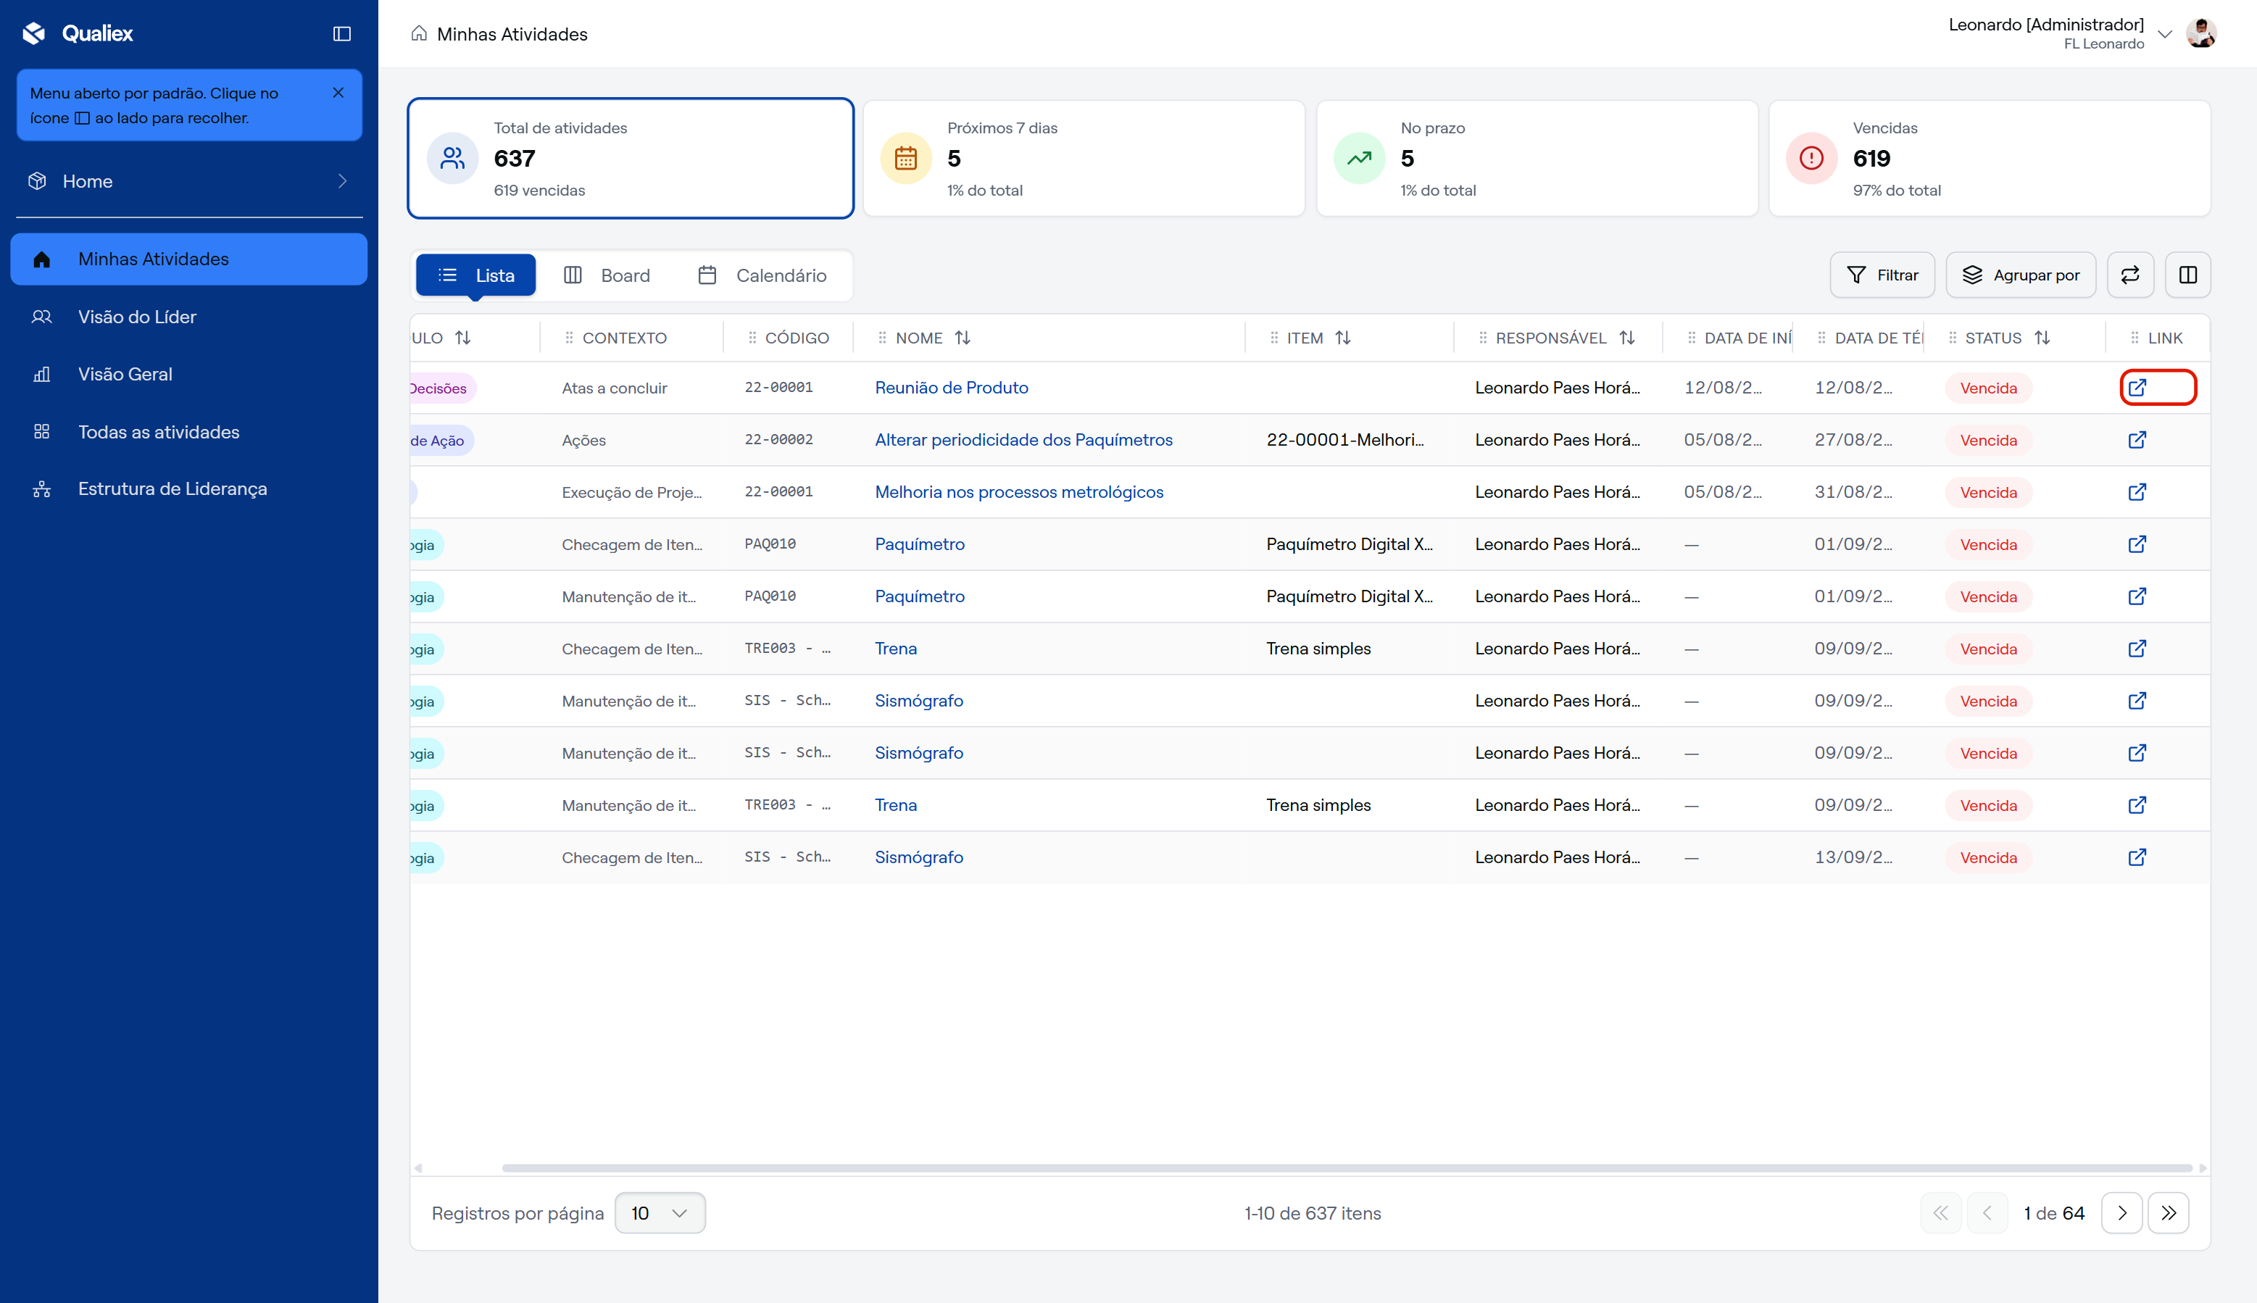The height and width of the screenshot is (1303, 2257).
Task: Sort by RESPONSÁVEL column arrows
Action: [x=1627, y=338]
